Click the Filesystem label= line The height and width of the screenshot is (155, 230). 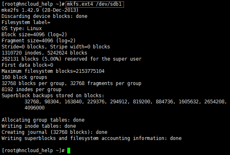[x=26, y=22]
